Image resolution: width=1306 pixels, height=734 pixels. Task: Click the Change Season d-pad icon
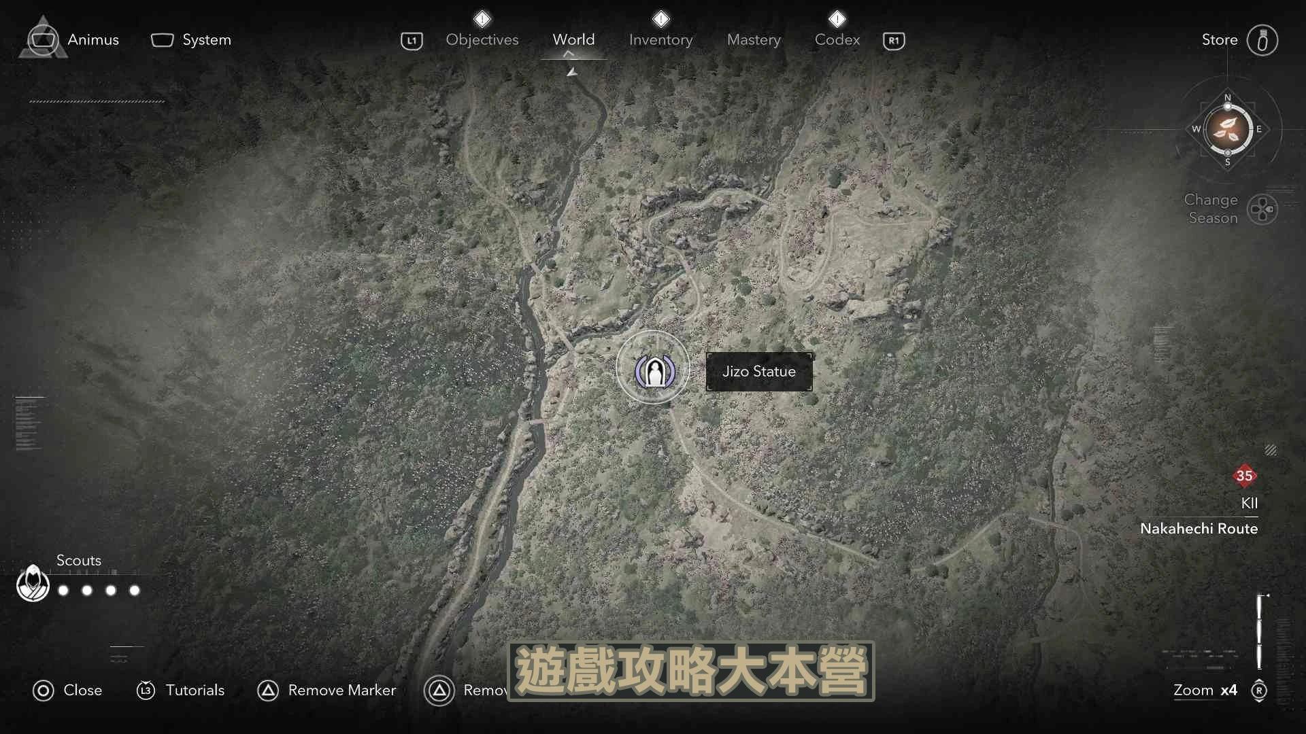coord(1263,209)
